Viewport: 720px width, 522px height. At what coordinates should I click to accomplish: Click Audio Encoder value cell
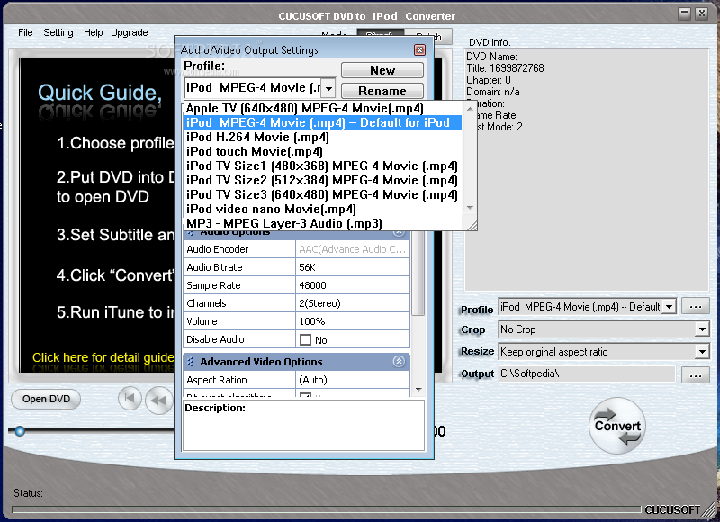(352, 249)
